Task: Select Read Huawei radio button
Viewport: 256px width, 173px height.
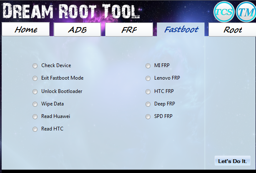Action: tap(35, 117)
